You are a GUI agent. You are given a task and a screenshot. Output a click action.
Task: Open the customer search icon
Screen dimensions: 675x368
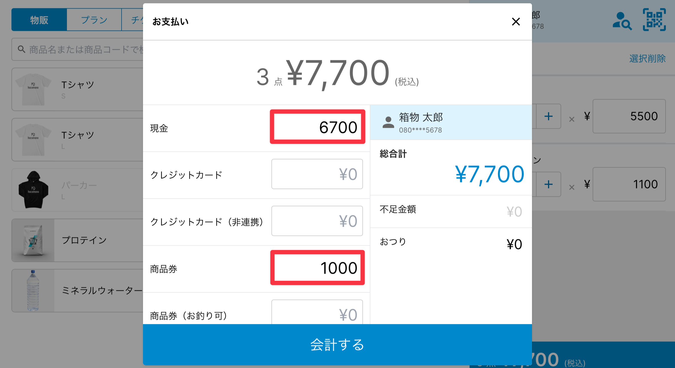pyautogui.click(x=622, y=21)
